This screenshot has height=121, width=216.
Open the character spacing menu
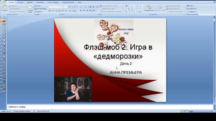[66, 11]
